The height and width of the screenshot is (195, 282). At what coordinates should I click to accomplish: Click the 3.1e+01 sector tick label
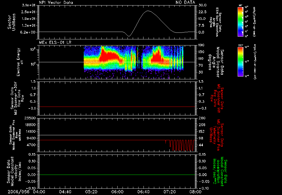[29, 5]
